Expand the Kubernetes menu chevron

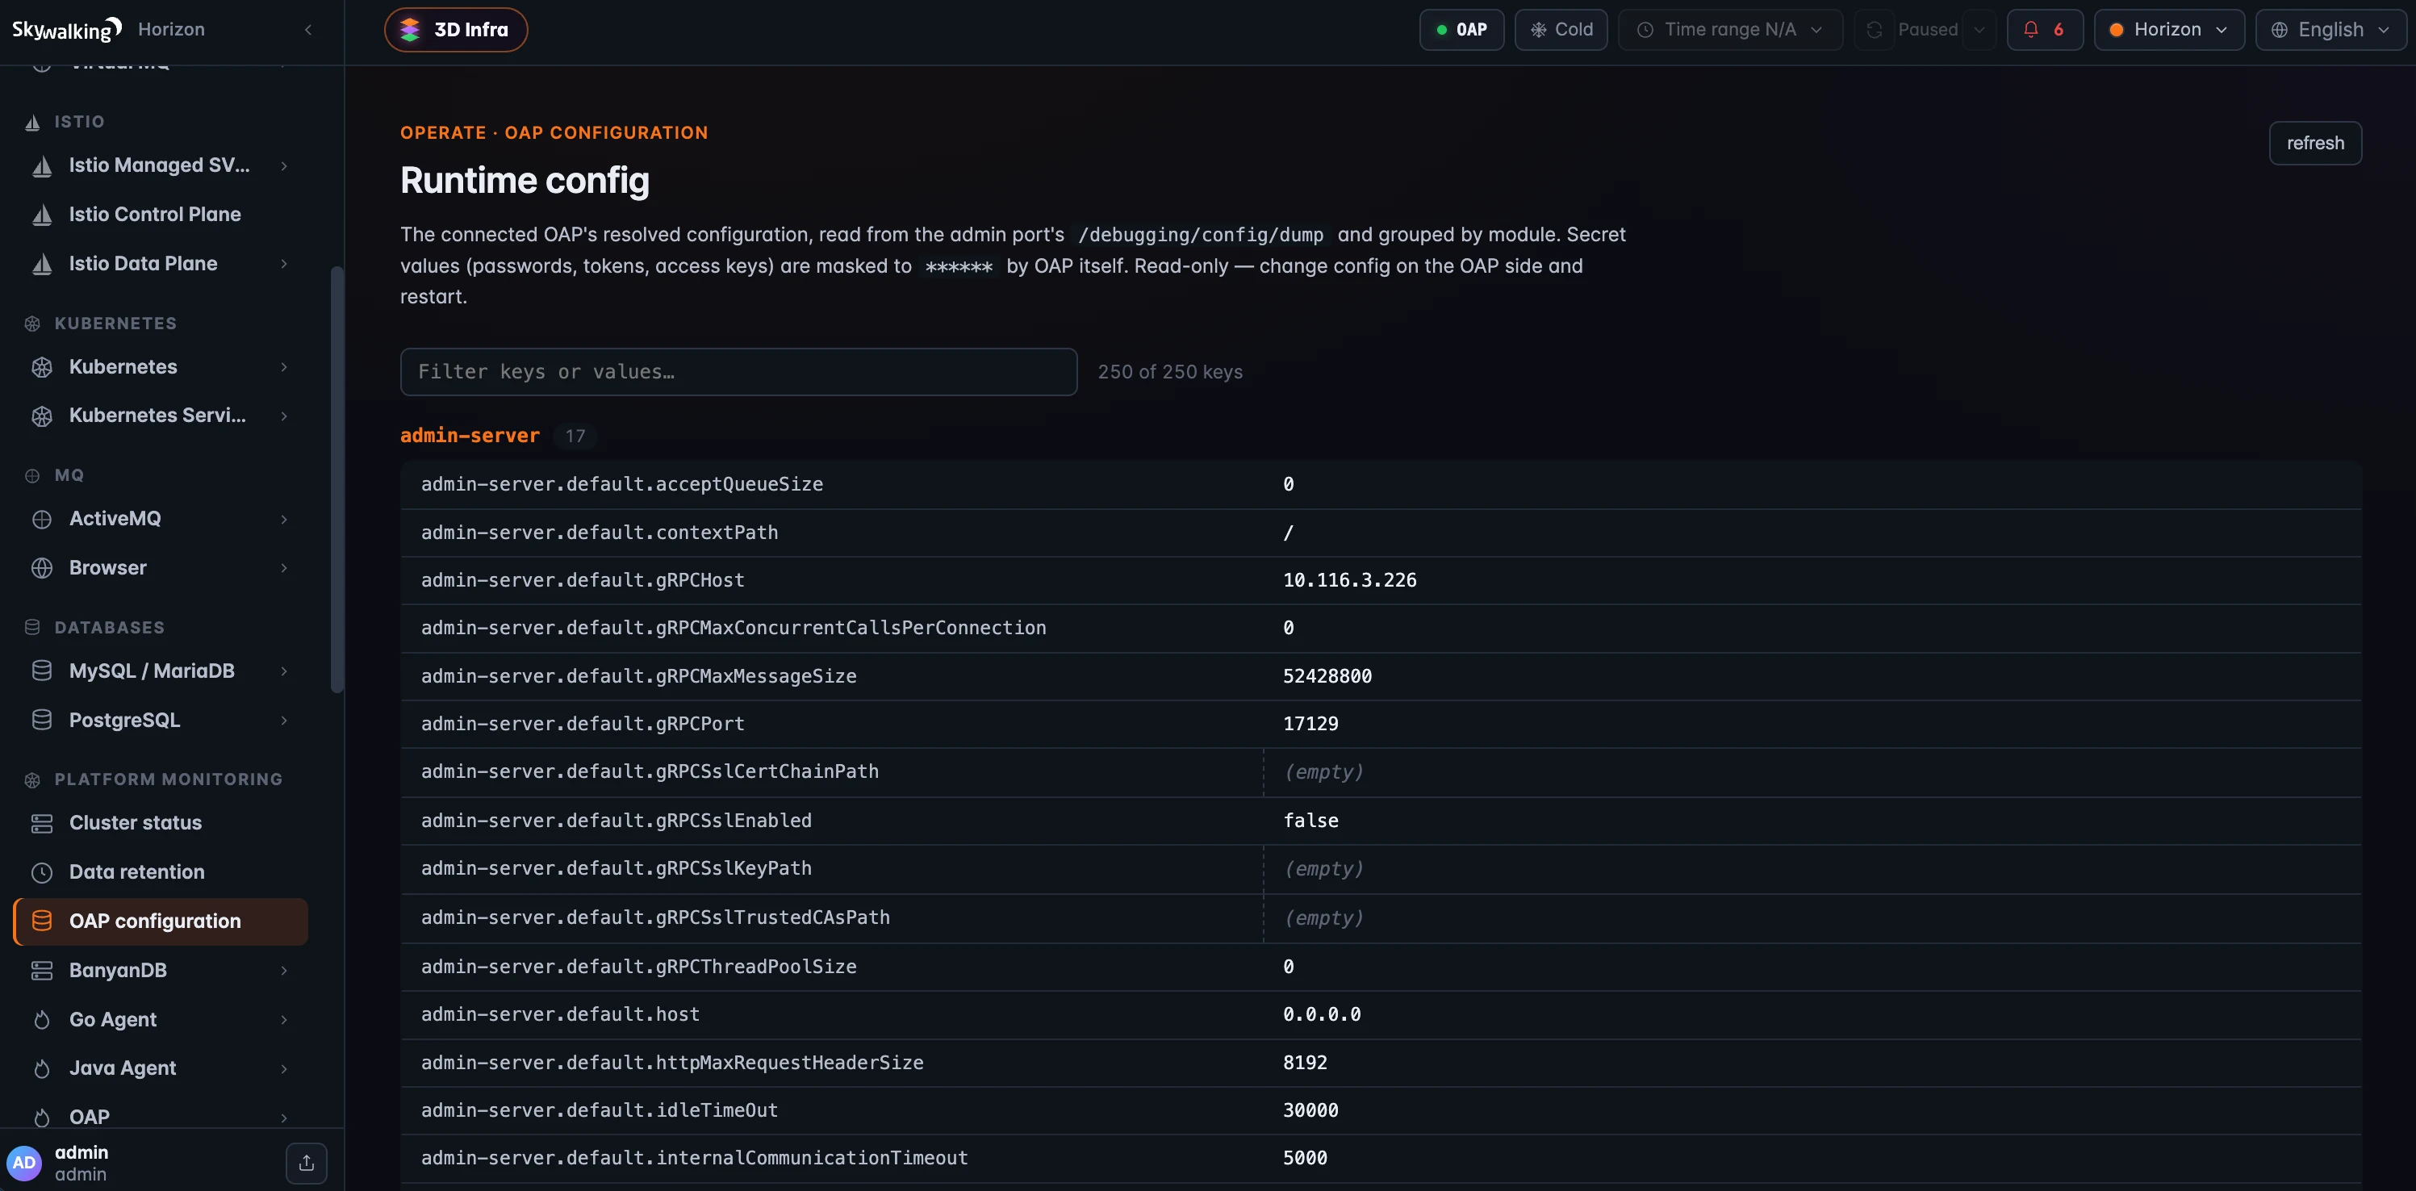tap(283, 368)
